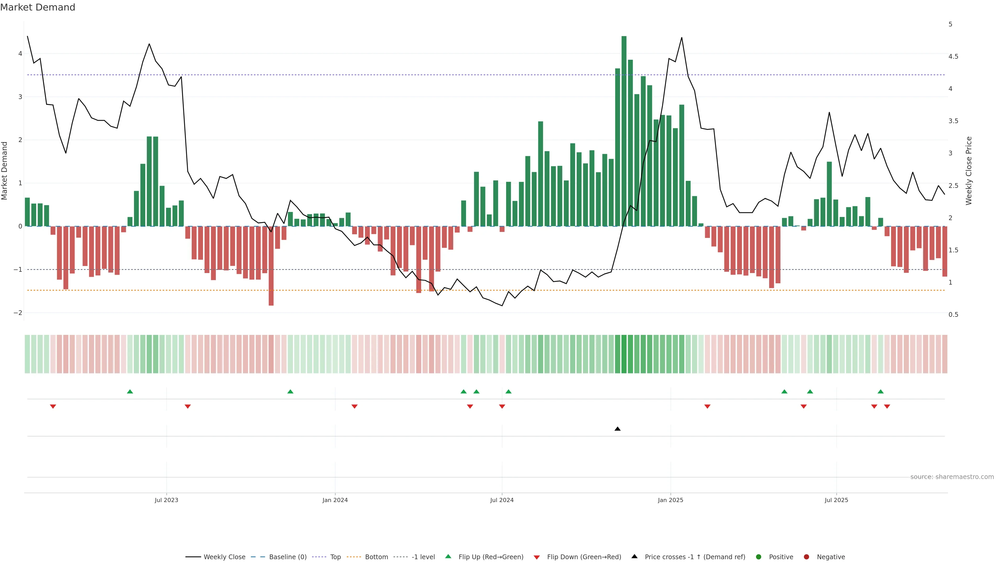1007x566 pixels.
Task: Click the source sharemaestro.com text
Action: (952, 477)
